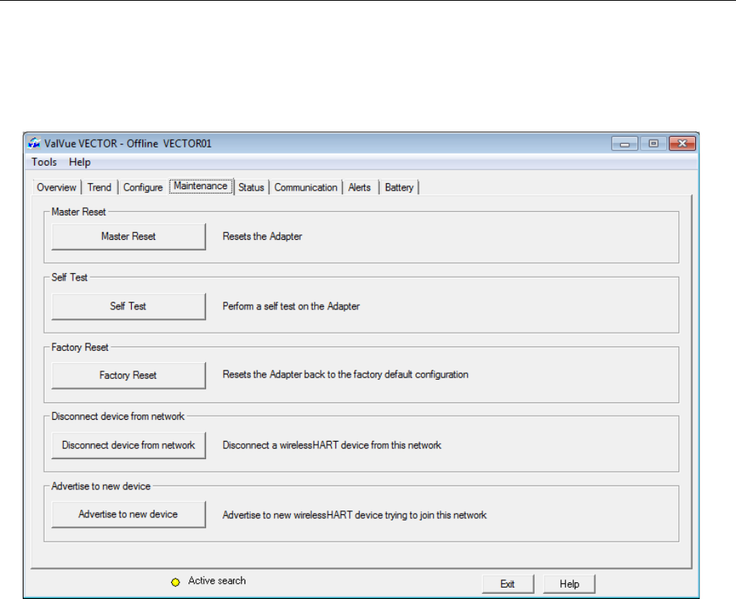Click 'Perform a self test on the Adapter' text
The width and height of the screenshot is (736, 599).
[x=291, y=306]
